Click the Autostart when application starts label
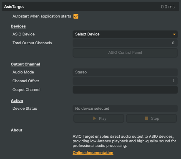 click(42, 16)
